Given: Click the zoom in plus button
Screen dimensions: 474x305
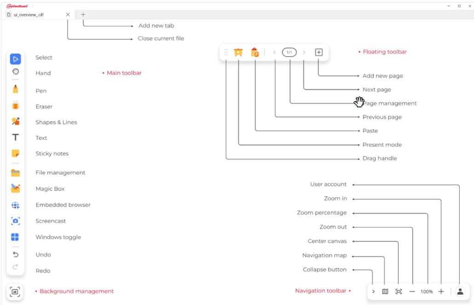Looking at the screenshot, I should click(x=441, y=292).
